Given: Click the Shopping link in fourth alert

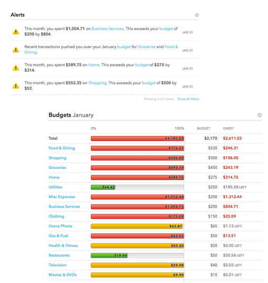Looking at the screenshot, I should 97,83.
